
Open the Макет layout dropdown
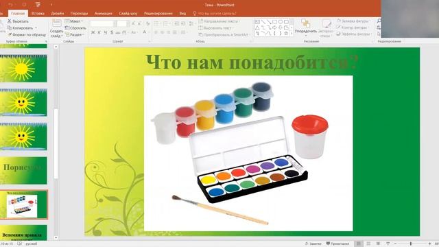point(74,21)
